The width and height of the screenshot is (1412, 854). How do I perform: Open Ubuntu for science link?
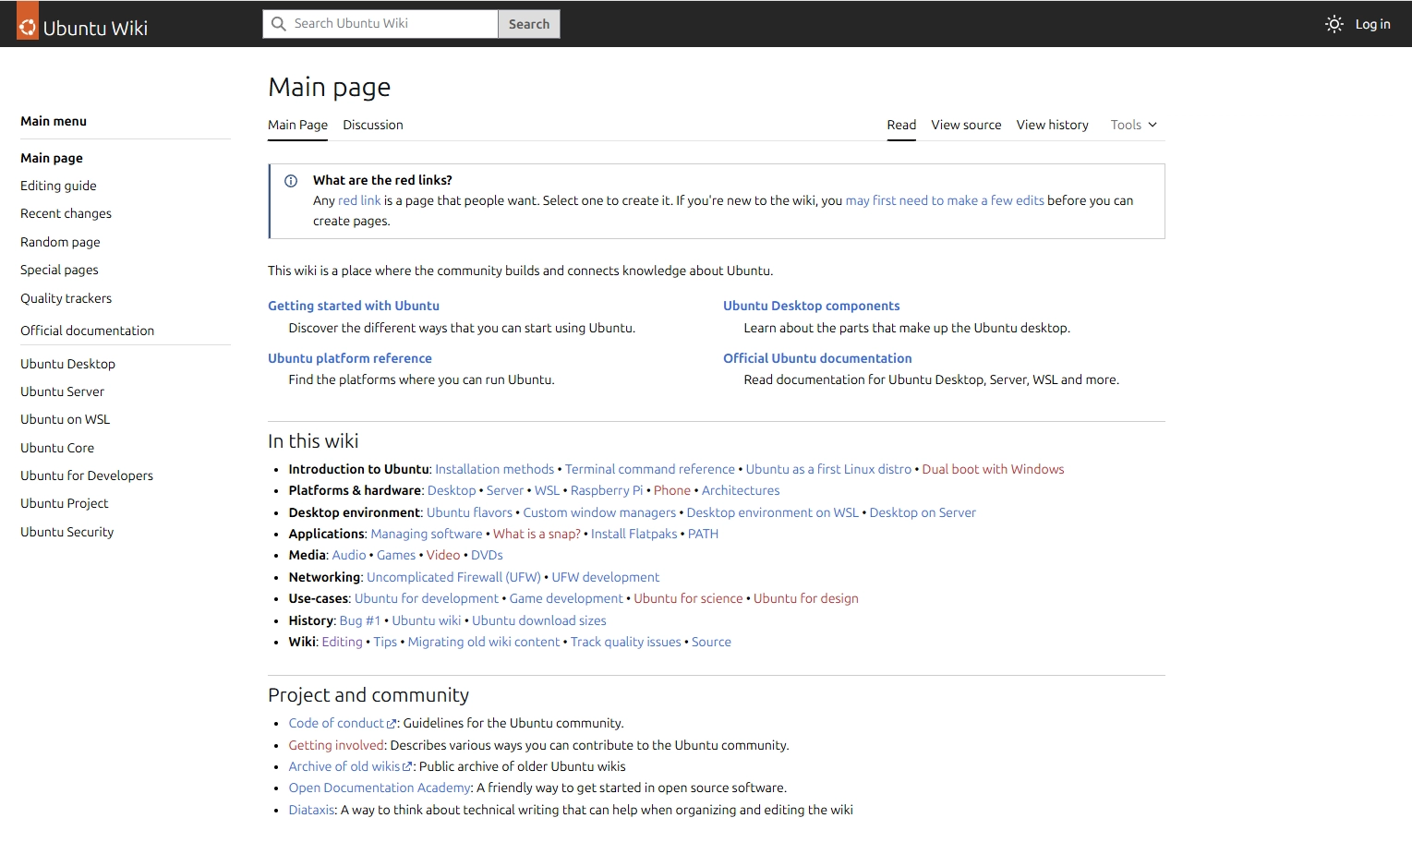688,598
